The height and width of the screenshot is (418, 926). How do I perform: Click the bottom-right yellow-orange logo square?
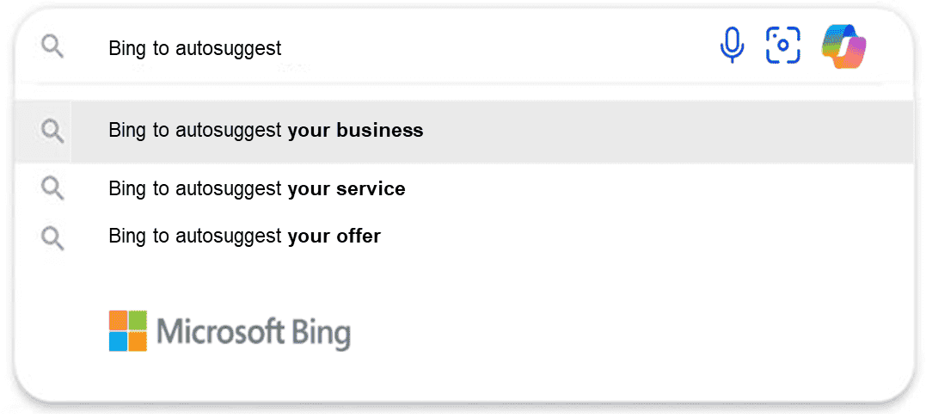tap(138, 341)
